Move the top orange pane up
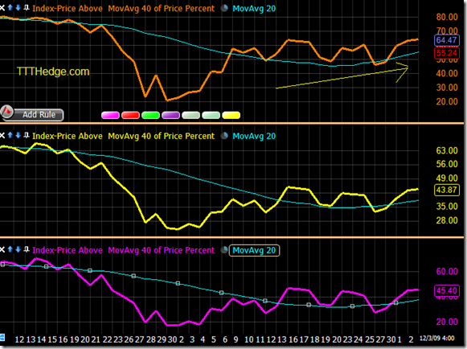Screen dimensions: 467x349 click(10, 7)
